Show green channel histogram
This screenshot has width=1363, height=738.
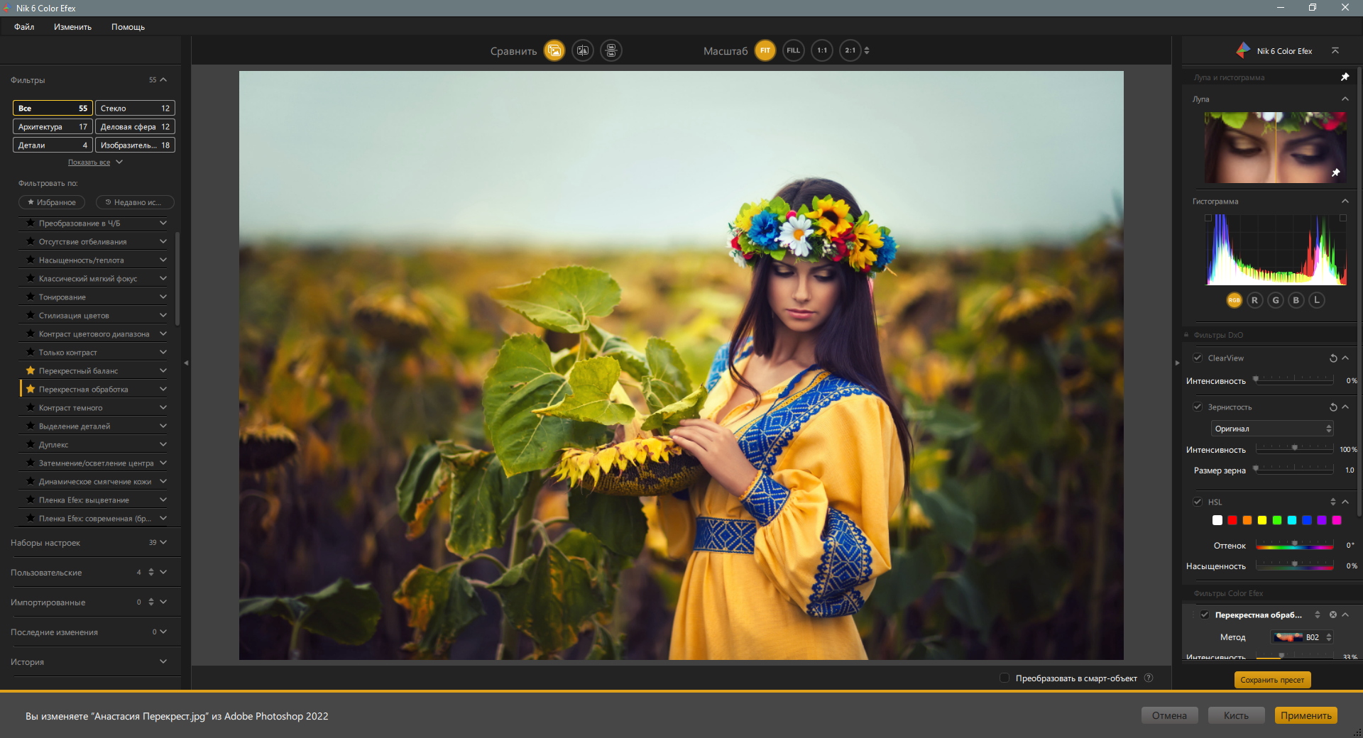[x=1276, y=300]
